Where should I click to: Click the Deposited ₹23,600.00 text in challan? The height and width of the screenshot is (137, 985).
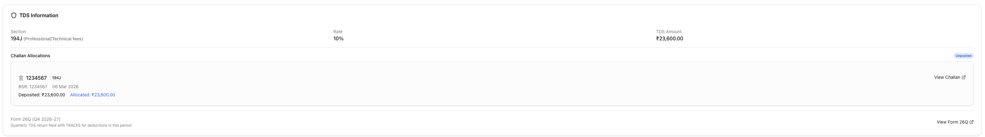tap(42, 95)
